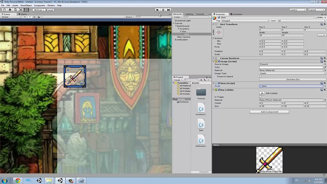This screenshot has width=327, height=184.
Task: Toggle scene audio icon
Action: coord(34,17)
